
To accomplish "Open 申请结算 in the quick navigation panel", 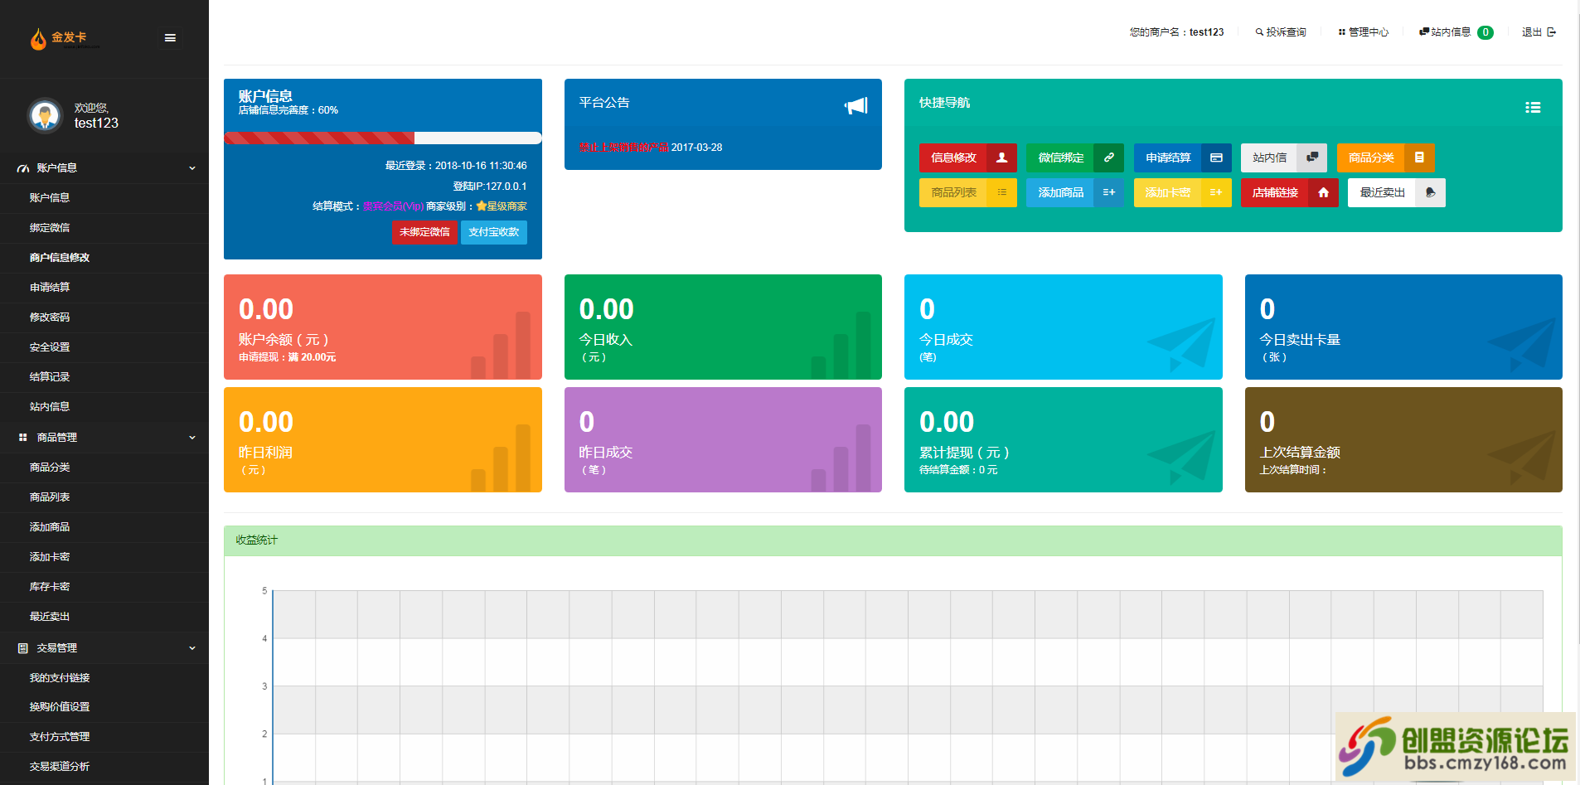I will [1182, 157].
